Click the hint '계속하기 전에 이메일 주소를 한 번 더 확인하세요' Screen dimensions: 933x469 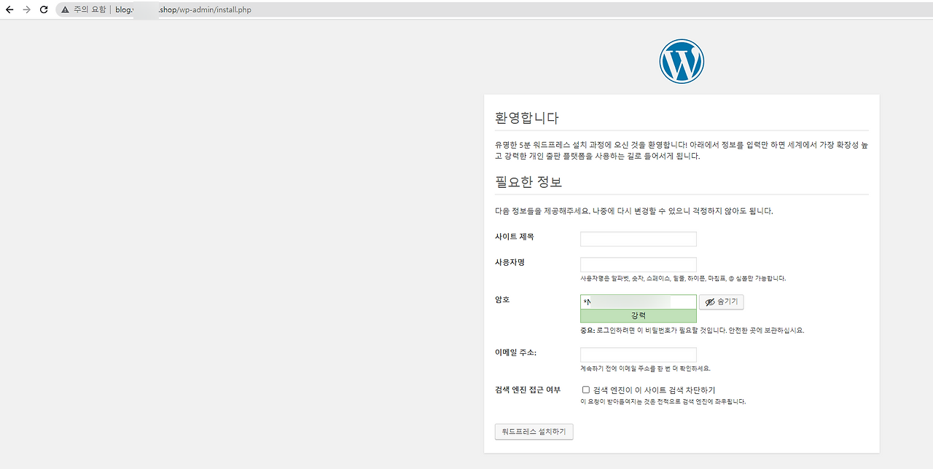pos(645,368)
